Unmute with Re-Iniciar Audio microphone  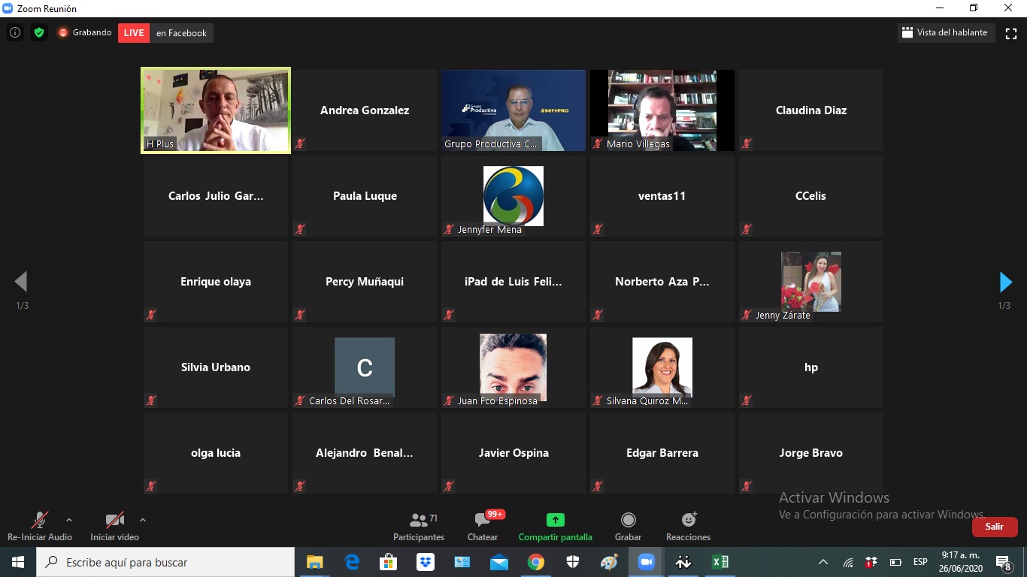click(40, 526)
